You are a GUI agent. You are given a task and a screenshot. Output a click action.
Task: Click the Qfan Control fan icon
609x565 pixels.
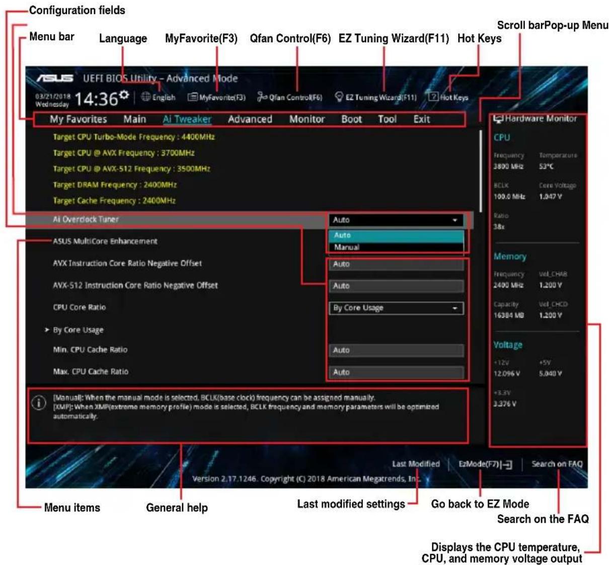262,97
